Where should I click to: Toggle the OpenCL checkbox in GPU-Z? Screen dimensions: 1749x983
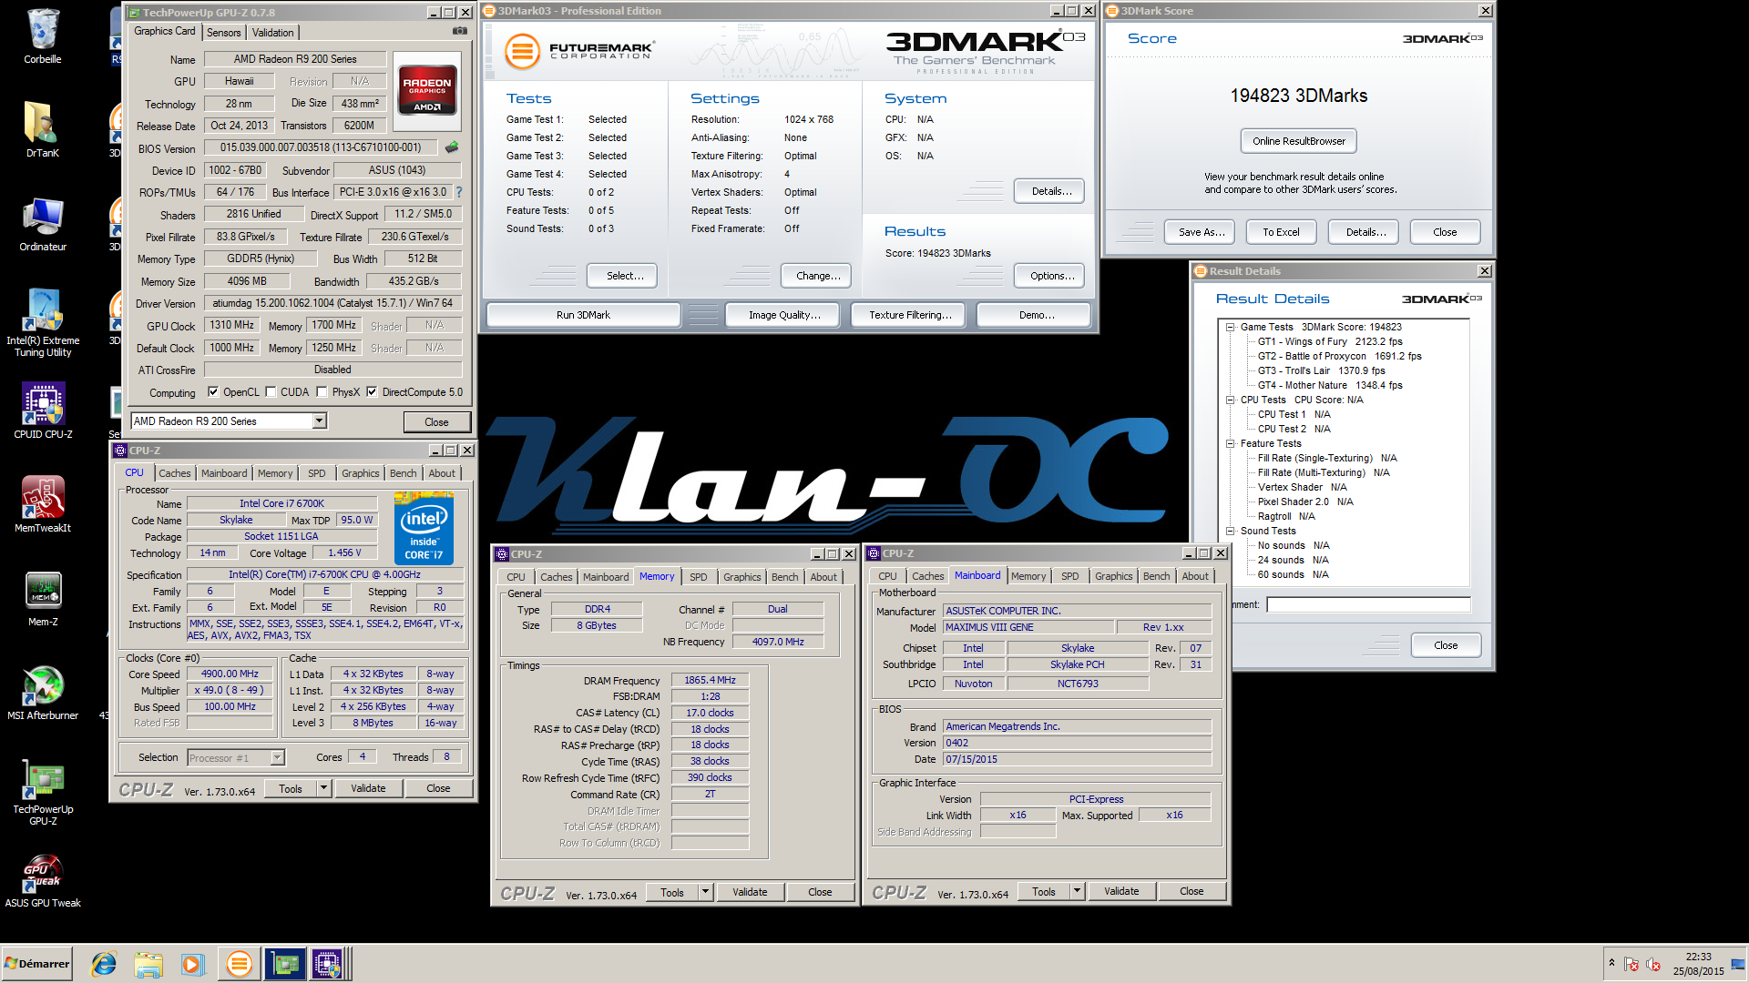click(213, 392)
